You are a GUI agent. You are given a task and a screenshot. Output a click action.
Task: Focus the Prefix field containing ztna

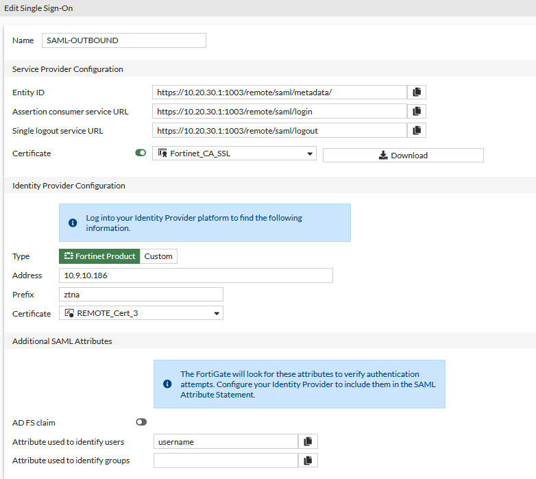(x=141, y=294)
